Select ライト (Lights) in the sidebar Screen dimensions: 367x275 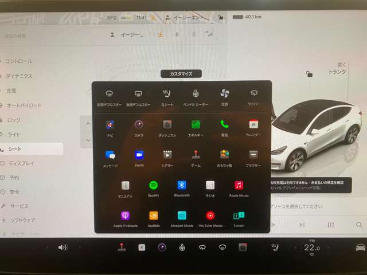coord(14,135)
